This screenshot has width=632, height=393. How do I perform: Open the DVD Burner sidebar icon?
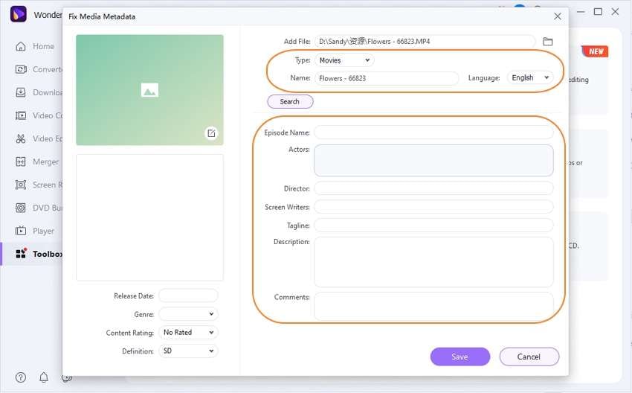point(21,208)
